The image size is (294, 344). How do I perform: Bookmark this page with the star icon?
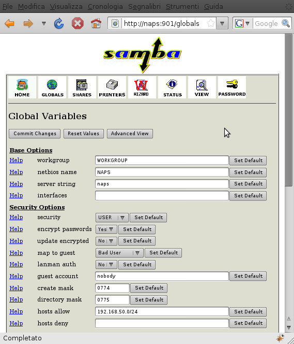211,23
